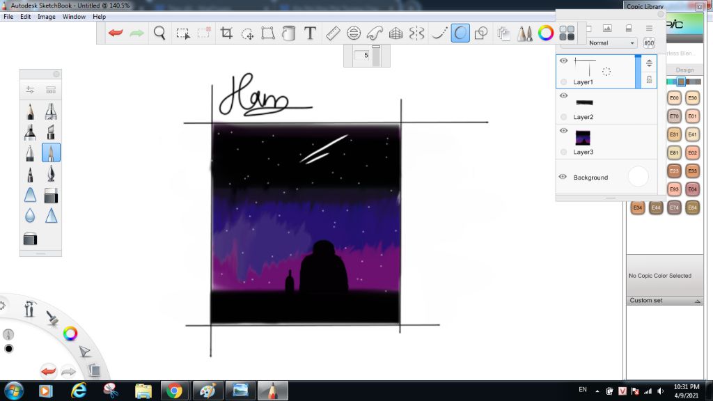The image size is (713, 401).
Task: Open brush properties sliders icon
Action: click(30, 90)
